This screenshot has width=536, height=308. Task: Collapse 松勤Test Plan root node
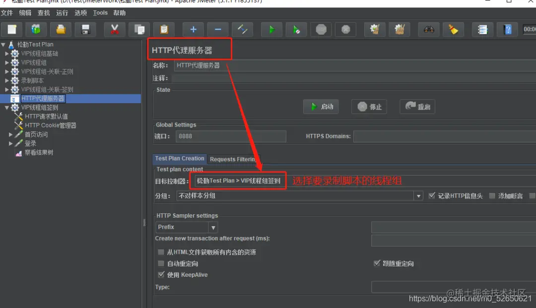click(3, 45)
